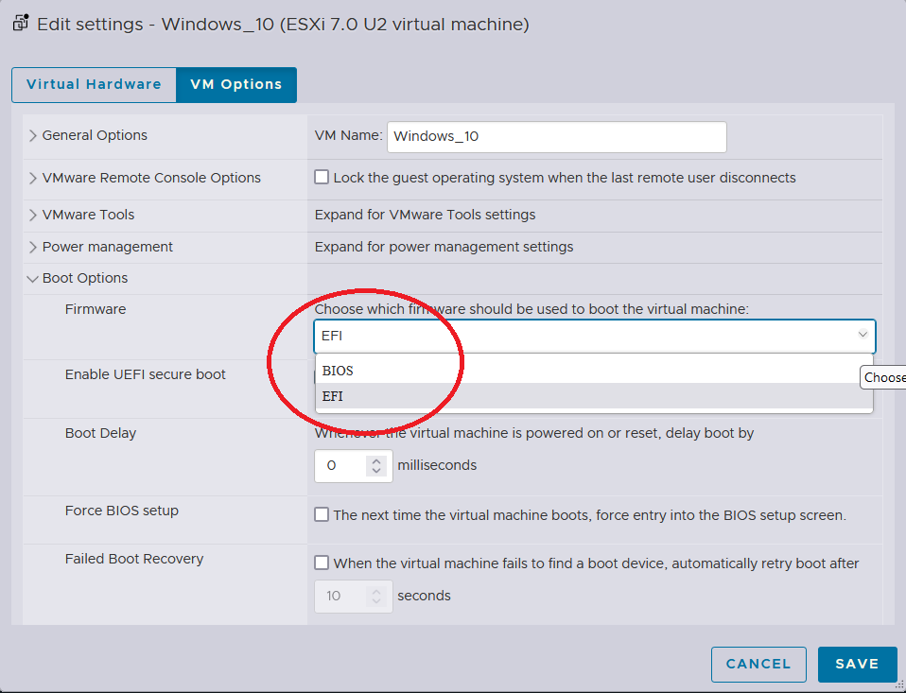Viewport: 906px width, 693px height.
Task: Enable lock guest OS on disconnect checkbox
Action: click(x=322, y=177)
